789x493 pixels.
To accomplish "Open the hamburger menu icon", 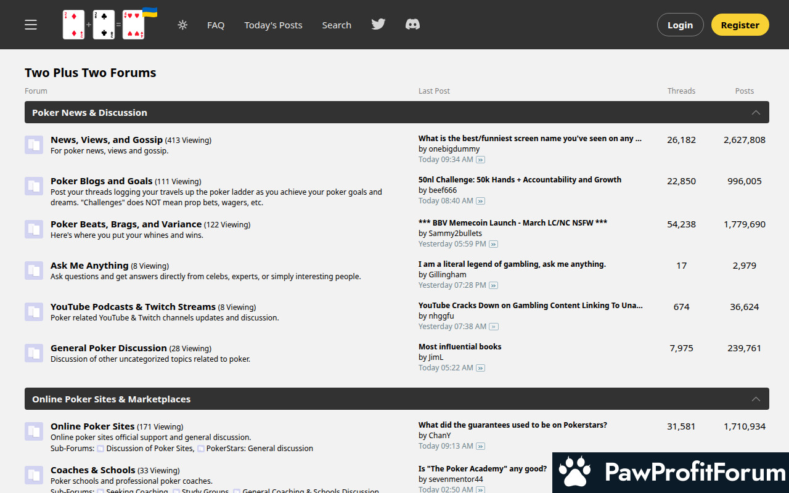I will point(31,25).
